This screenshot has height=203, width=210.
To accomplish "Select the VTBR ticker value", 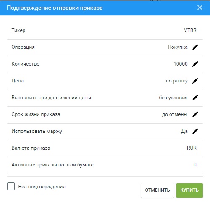I will pos(190,30).
